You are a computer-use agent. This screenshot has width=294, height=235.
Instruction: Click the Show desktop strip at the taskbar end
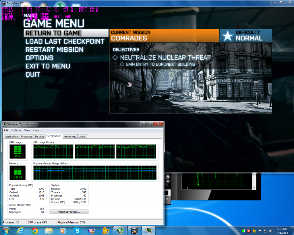tap(292, 231)
